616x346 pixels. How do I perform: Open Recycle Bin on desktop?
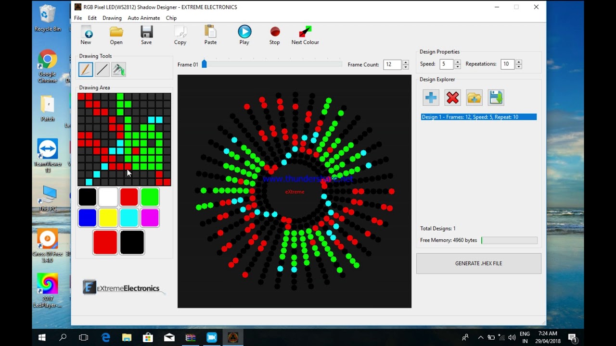point(48,18)
